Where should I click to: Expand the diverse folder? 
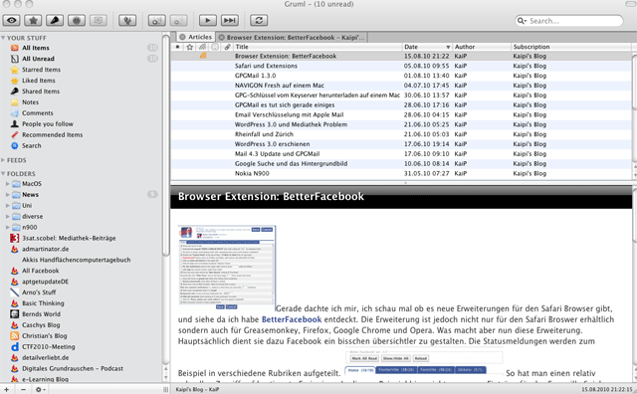coord(7,217)
